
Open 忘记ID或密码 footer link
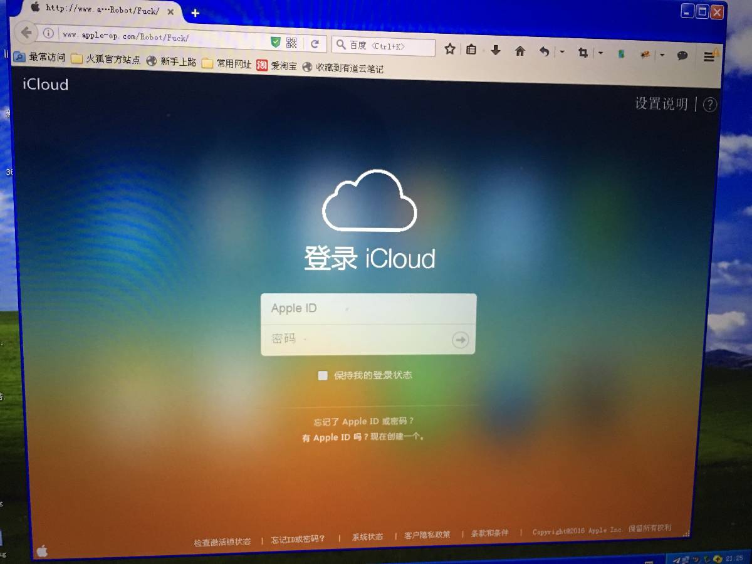298,539
